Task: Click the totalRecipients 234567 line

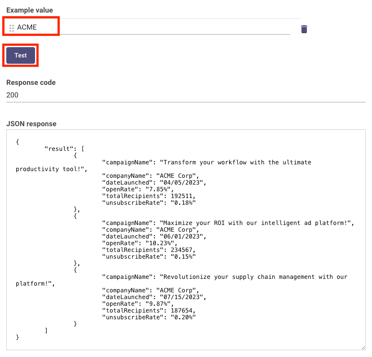Action: click(x=149, y=250)
